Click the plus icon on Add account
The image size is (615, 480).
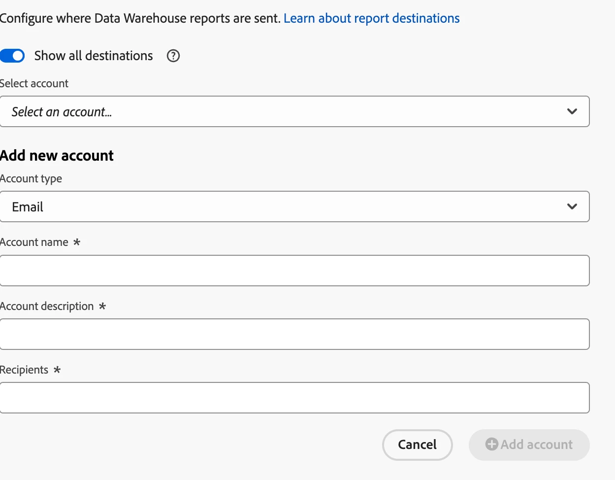[491, 444]
